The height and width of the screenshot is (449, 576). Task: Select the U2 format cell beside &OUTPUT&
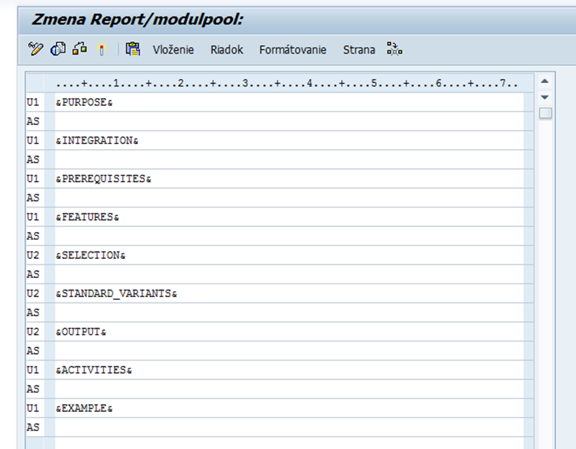click(x=33, y=332)
